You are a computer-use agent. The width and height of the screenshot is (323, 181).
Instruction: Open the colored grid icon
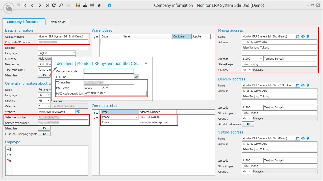[78, 5]
